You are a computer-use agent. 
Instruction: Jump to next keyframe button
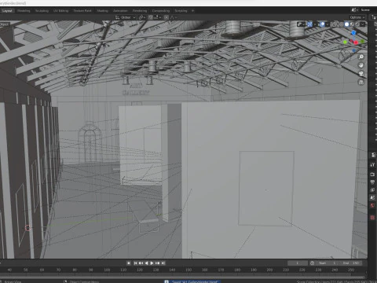click(157, 263)
